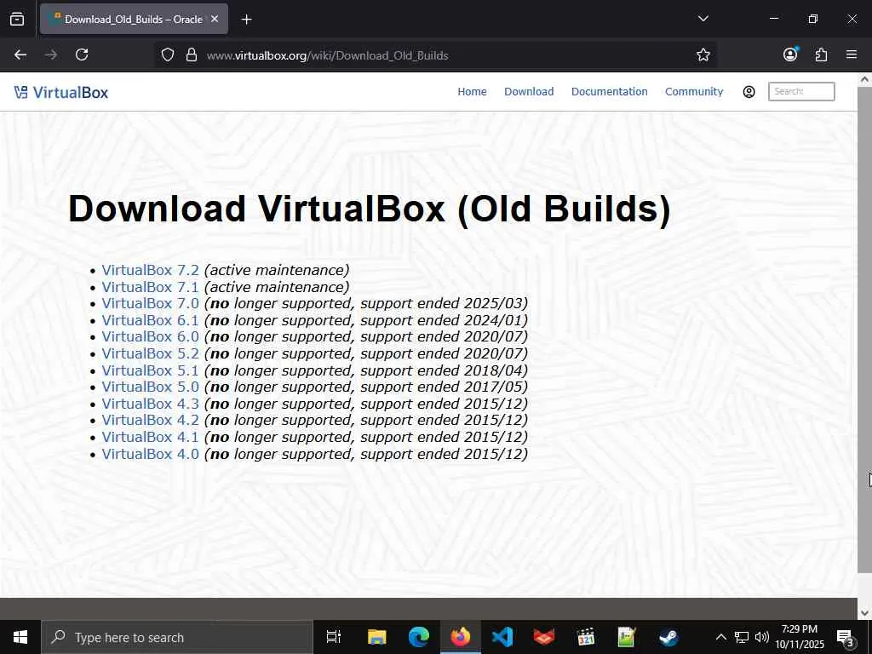Open the VirtualBox 4.1 link
Viewport: 872px width, 654px height.
point(150,437)
